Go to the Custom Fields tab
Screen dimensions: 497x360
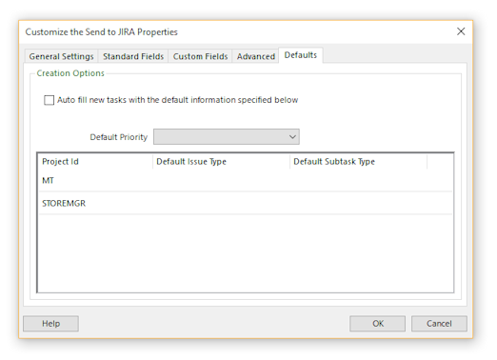(x=200, y=56)
